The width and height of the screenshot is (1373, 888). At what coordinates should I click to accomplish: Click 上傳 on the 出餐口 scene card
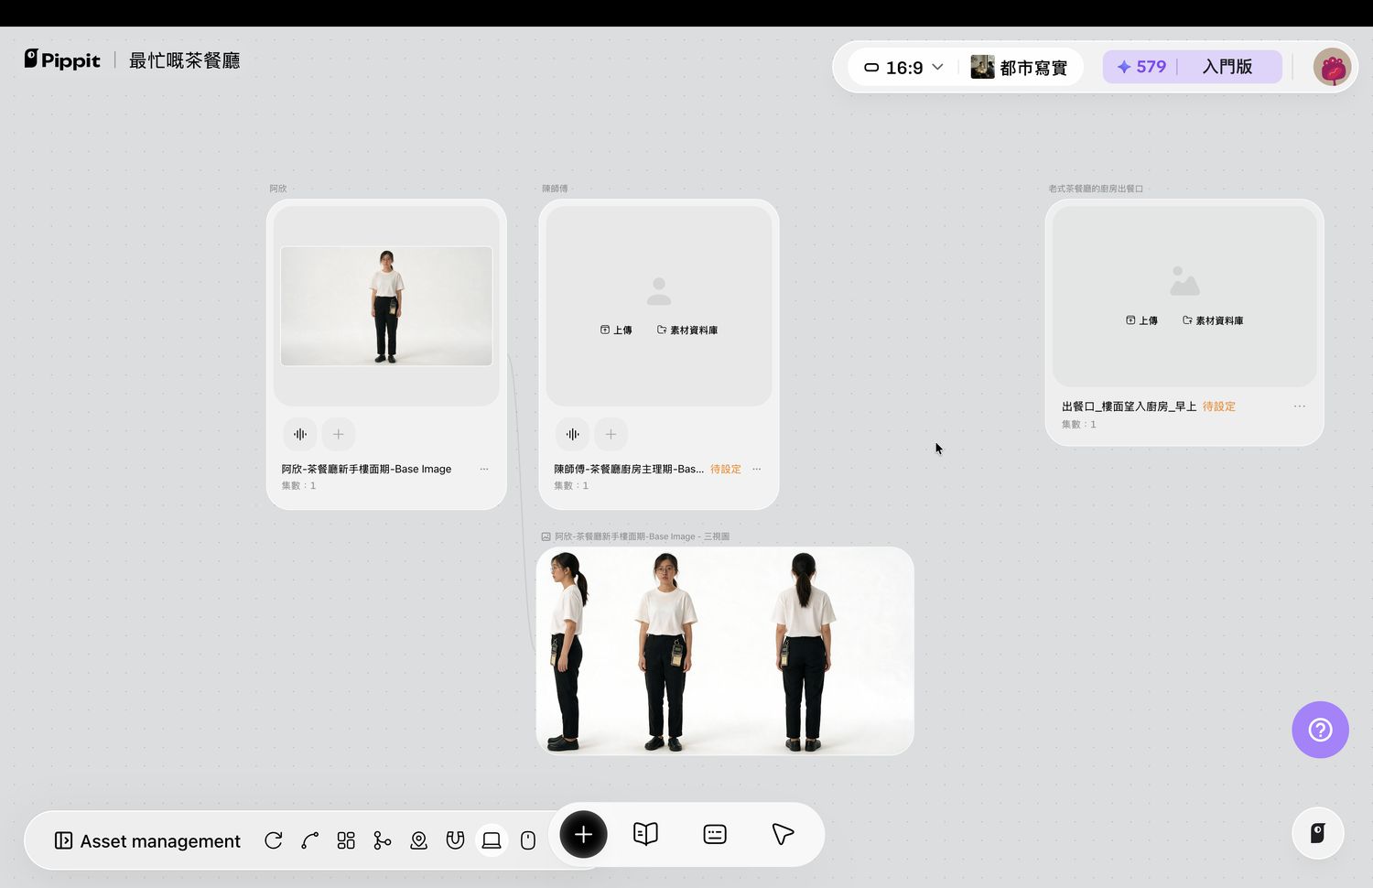coord(1141,320)
